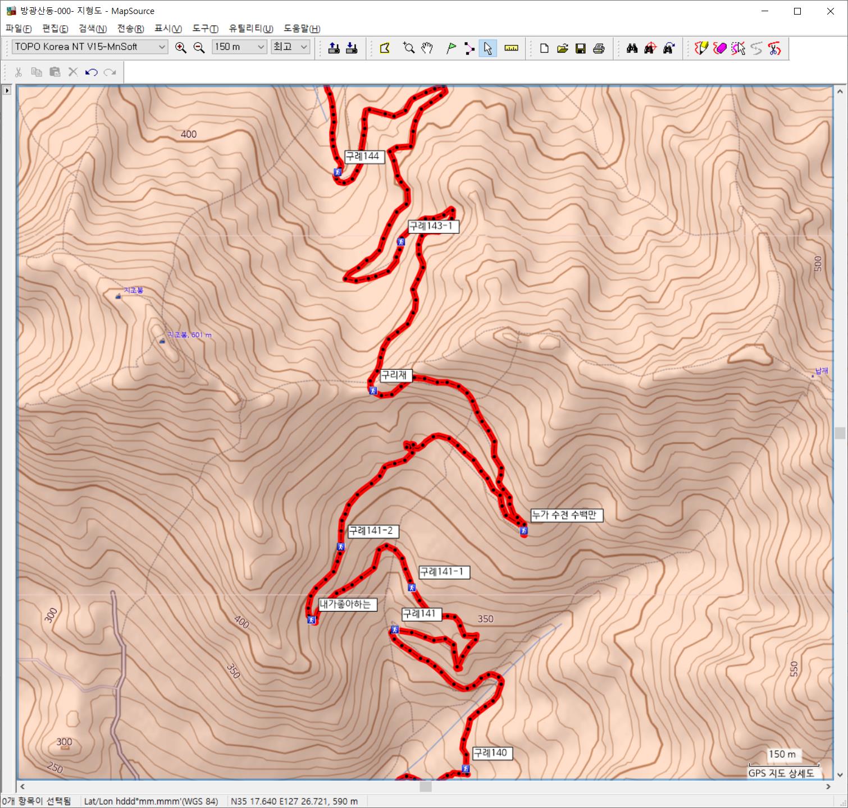The width and height of the screenshot is (848, 808).
Task: Click the 구례140 waypoint label
Action: tap(492, 753)
